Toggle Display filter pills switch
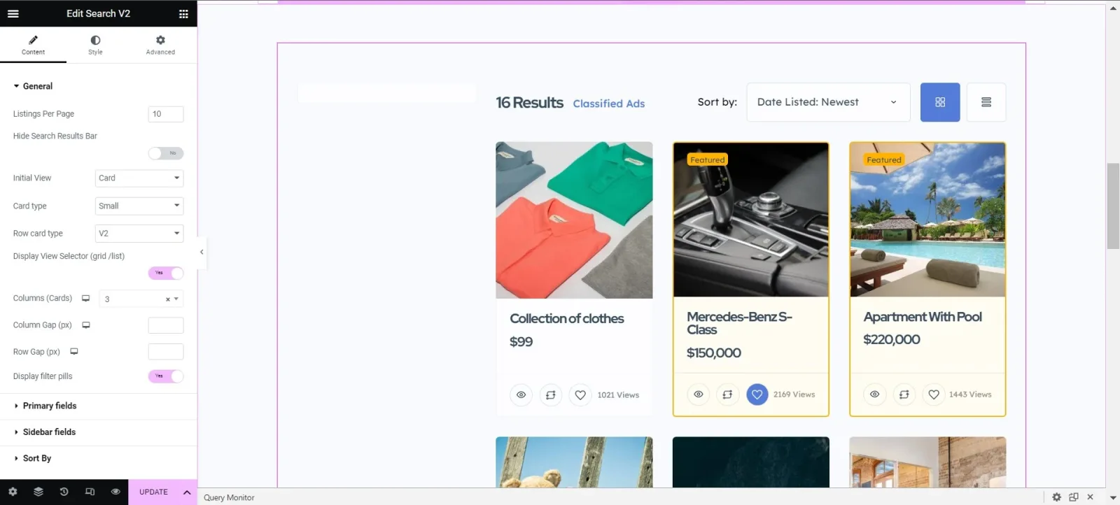The width and height of the screenshot is (1120, 505). click(166, 376)
